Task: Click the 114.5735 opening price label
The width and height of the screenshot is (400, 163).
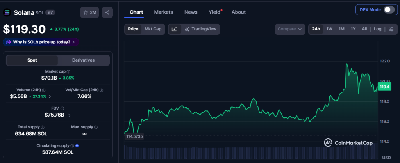Action: [x=134, y=136]
